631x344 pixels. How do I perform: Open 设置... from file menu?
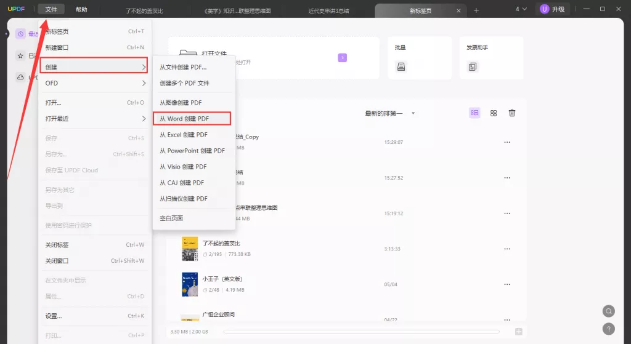coord(95,316)
